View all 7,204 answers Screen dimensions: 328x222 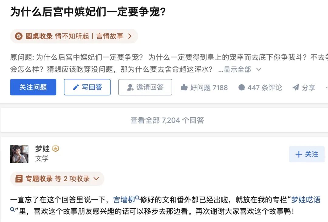[x=167, y=120]
